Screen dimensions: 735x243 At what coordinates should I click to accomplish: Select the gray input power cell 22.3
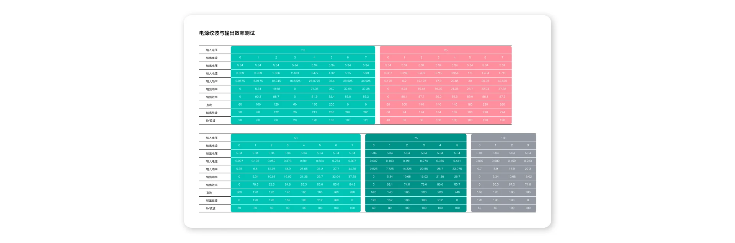coord(528,169)
